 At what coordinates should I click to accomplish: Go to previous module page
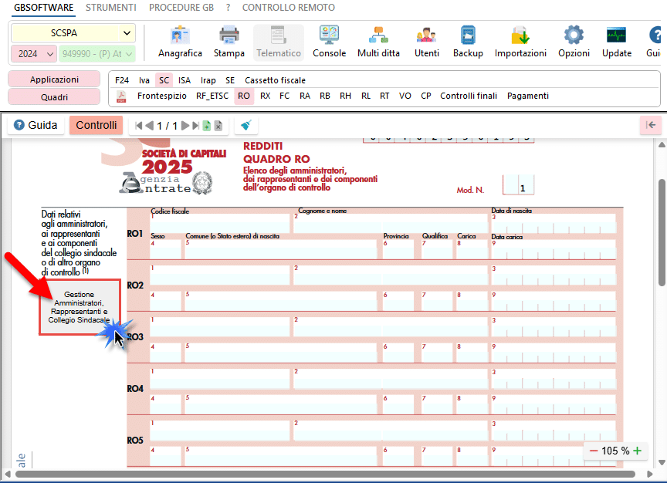[x=149, y=126]
